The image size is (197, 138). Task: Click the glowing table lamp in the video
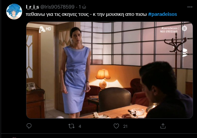[x=103, y=78]
